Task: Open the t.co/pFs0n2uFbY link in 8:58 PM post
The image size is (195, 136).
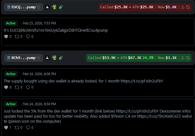Action: tap(142, 81)
